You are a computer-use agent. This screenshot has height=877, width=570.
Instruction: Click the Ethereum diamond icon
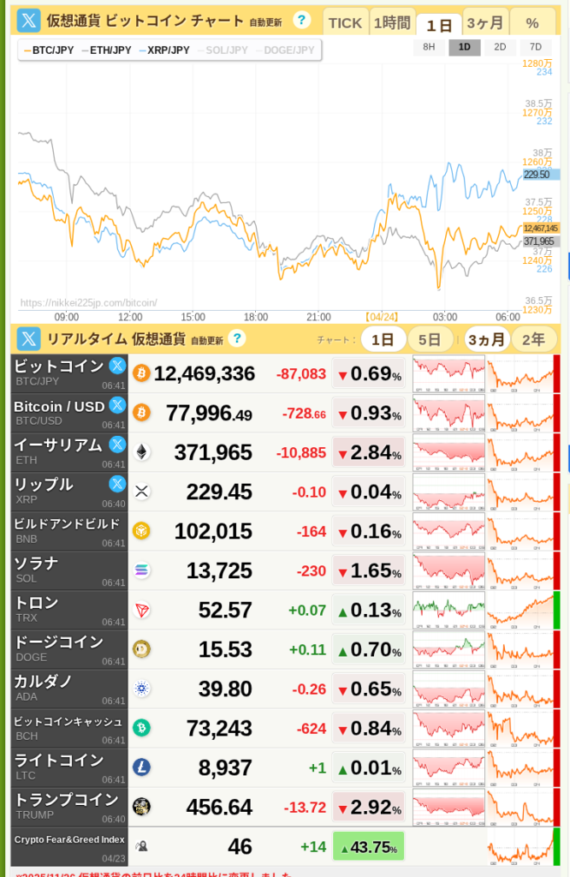pyautogui.click(x=141, y=452)
